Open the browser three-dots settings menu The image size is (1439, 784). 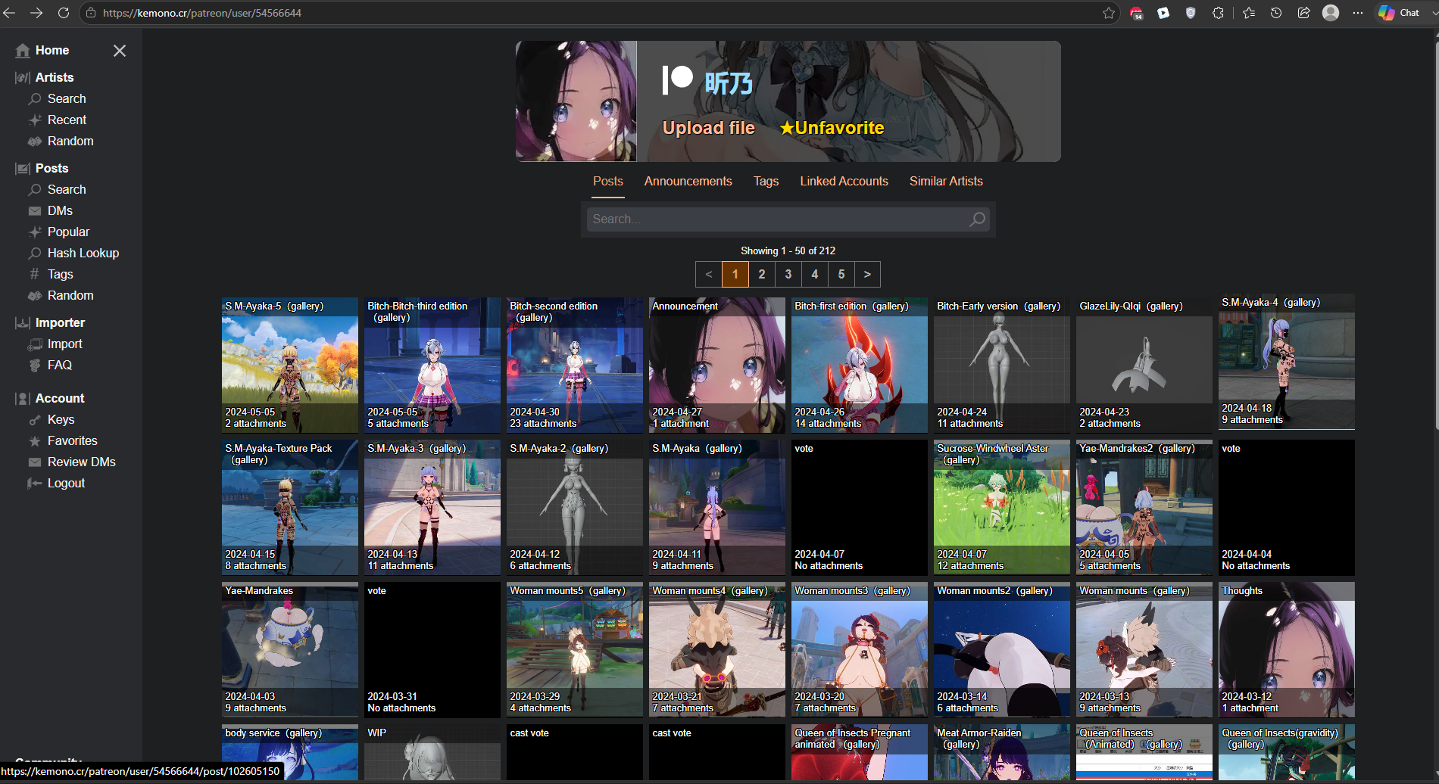(x=1358, y=13)
